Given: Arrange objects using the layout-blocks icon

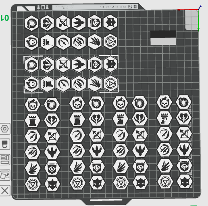Looking at the screenshot, I should pyautogui.click(x=5, y=160).
